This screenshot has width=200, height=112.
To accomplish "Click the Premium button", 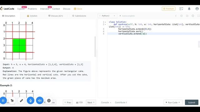I will 168,9.
